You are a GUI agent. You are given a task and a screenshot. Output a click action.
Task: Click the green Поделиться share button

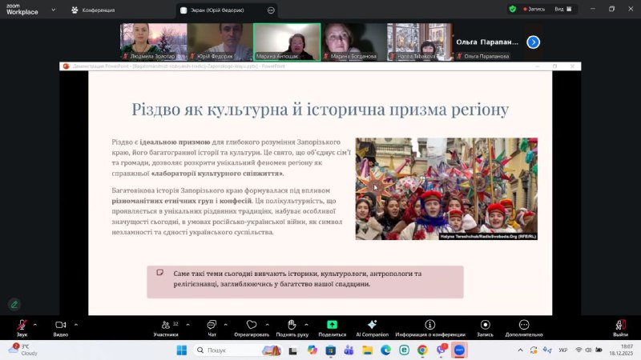tap(332, 325)
